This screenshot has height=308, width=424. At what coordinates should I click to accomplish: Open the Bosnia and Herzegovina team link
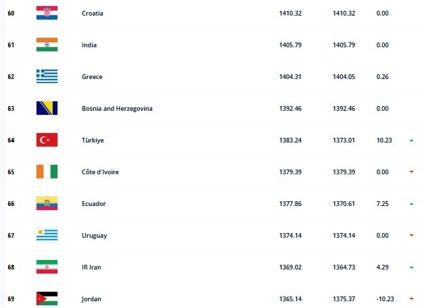click(x=116, y=109)
